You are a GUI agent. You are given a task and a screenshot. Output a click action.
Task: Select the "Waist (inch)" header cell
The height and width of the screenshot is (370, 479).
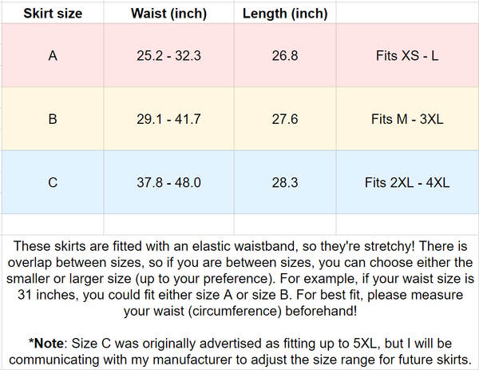168,14
